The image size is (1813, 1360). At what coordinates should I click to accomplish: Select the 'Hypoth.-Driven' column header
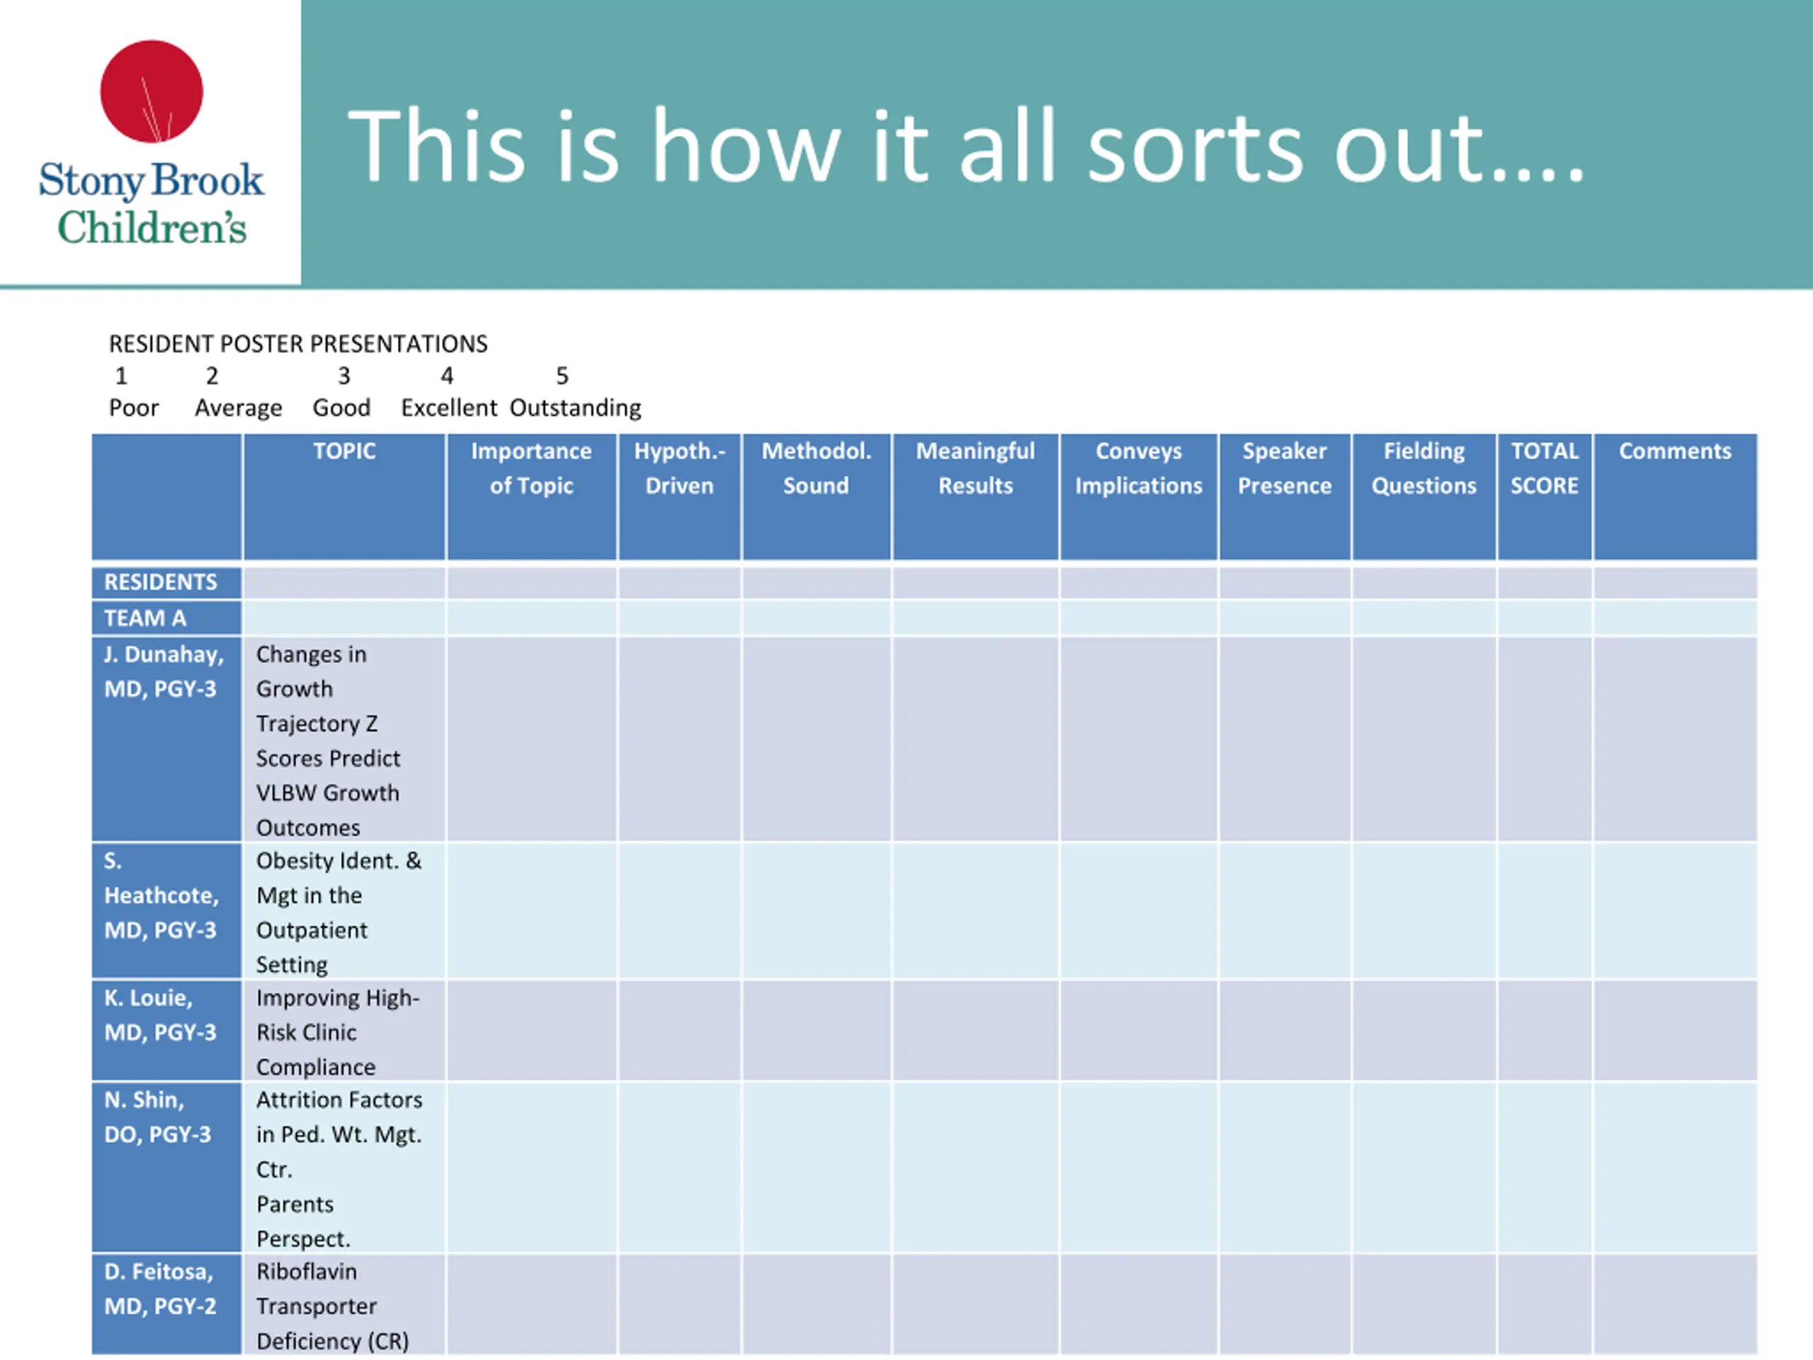(679, 497)
